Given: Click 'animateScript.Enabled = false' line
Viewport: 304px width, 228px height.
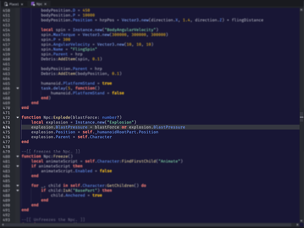Looking at the screenshot, I should [x=76, y=171].
